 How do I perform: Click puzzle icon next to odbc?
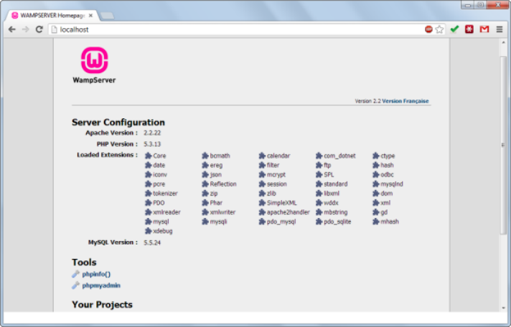coord(376,174)
